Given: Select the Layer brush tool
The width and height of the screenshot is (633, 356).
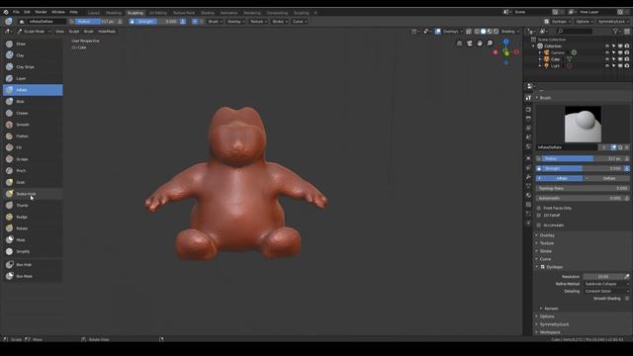Looking at the screenshot, I should [x=33, y=78].
